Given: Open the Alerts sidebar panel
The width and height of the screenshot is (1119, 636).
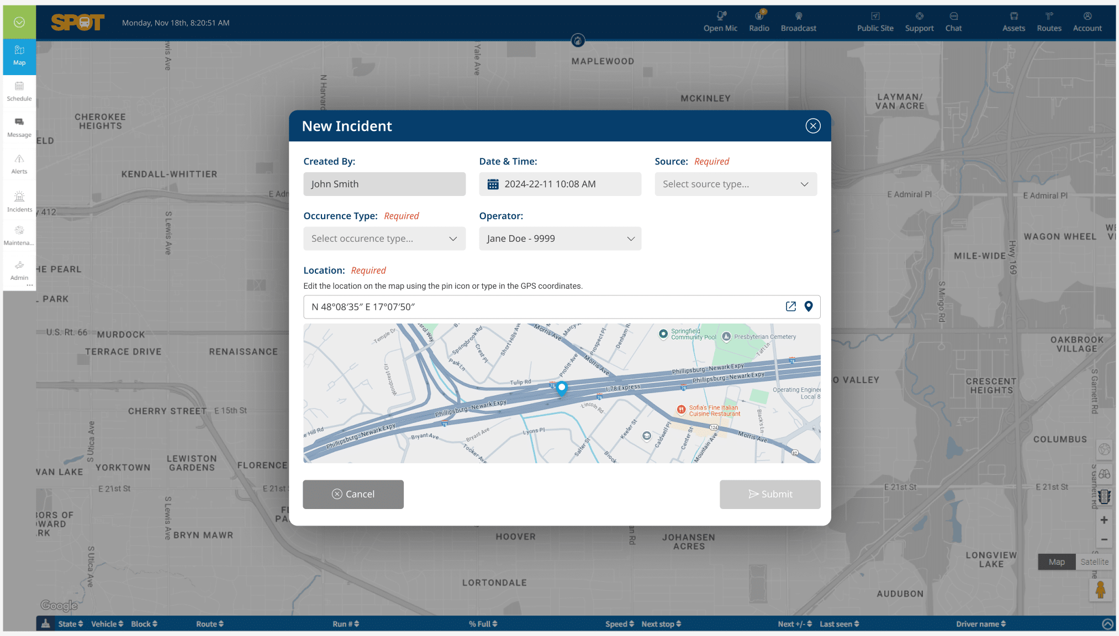Looking at the screenshot, I should point(19,165).
